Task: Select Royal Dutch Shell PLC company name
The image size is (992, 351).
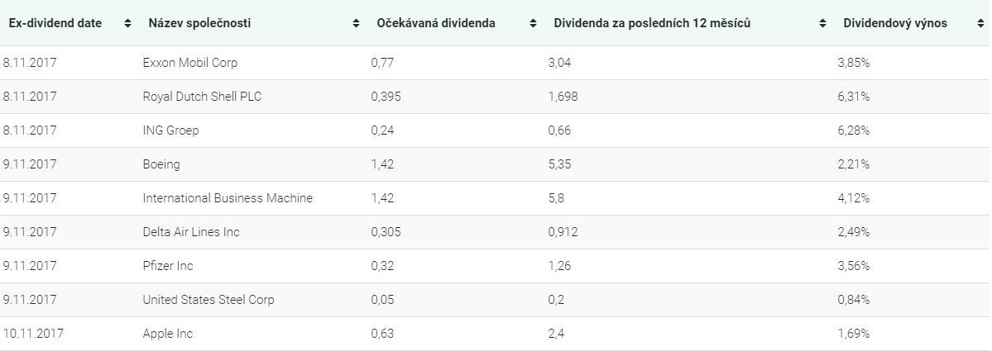Action: click(202, 97)
